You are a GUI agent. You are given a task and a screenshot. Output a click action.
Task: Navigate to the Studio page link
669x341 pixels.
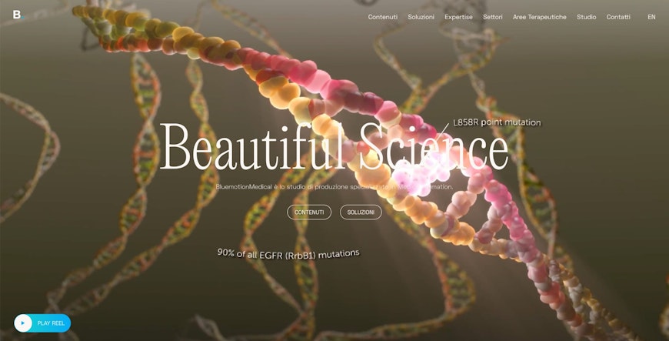point(586,17)
